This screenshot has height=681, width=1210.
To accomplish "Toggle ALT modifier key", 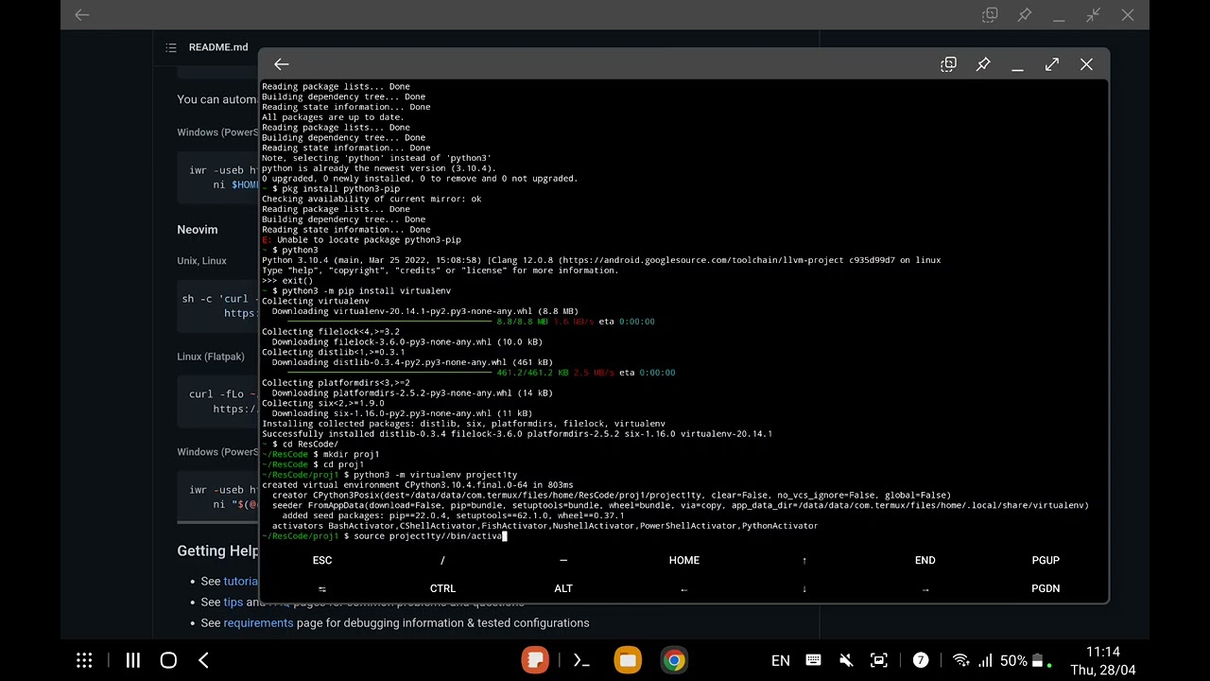I will pos(563,588).
